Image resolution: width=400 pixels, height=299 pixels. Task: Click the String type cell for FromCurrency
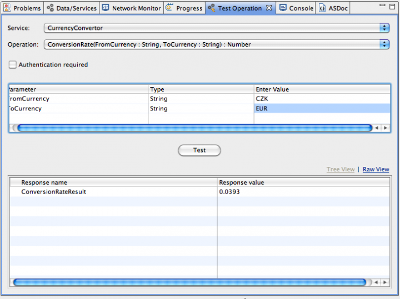(201, 99)
